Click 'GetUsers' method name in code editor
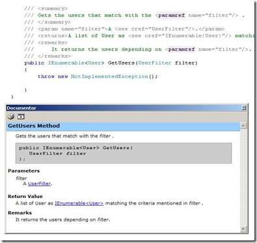Image resolution: width=257 pixels, height=243 pixels. (121, 63)
